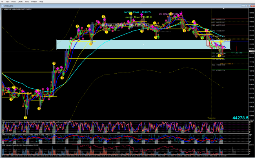Click the US30,M30 chart window title text
The image size is (255, 158).
click(9, 6)
